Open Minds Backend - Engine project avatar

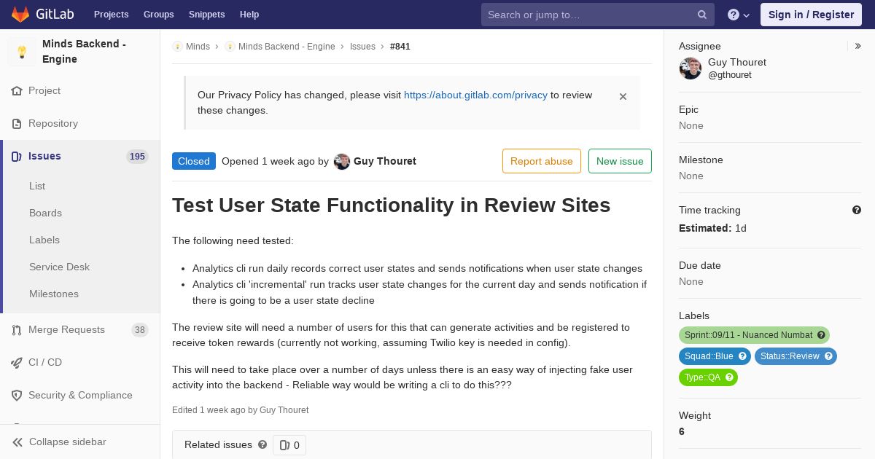coord(22,52)
